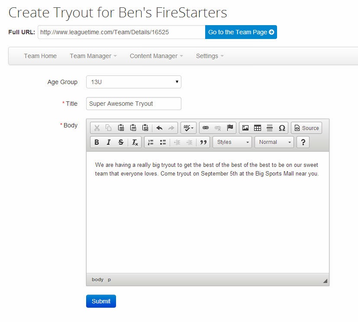Open the Age Group dropdown
This screenshot has height=322, width=358.
[134, 82]
